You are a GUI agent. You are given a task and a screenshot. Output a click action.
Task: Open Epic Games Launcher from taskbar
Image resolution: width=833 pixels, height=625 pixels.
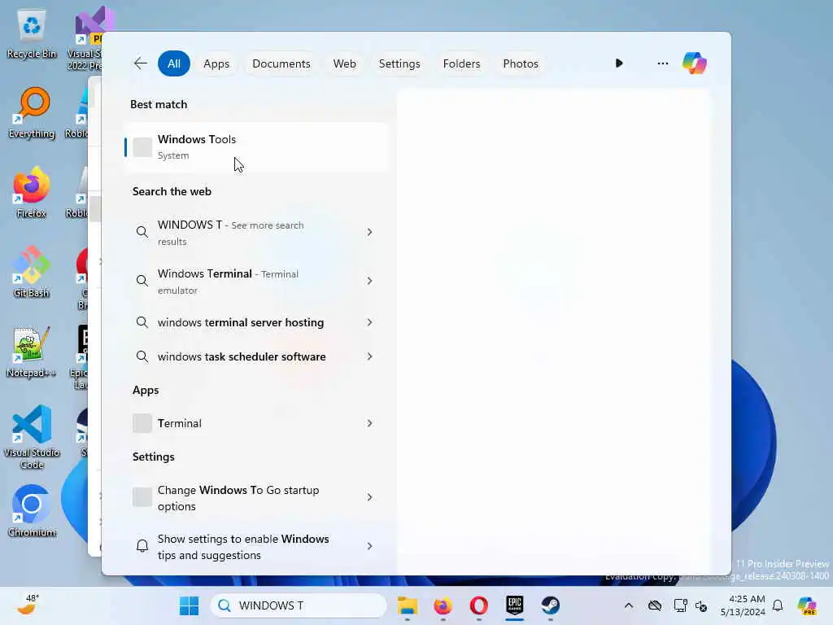pos(514,605)
